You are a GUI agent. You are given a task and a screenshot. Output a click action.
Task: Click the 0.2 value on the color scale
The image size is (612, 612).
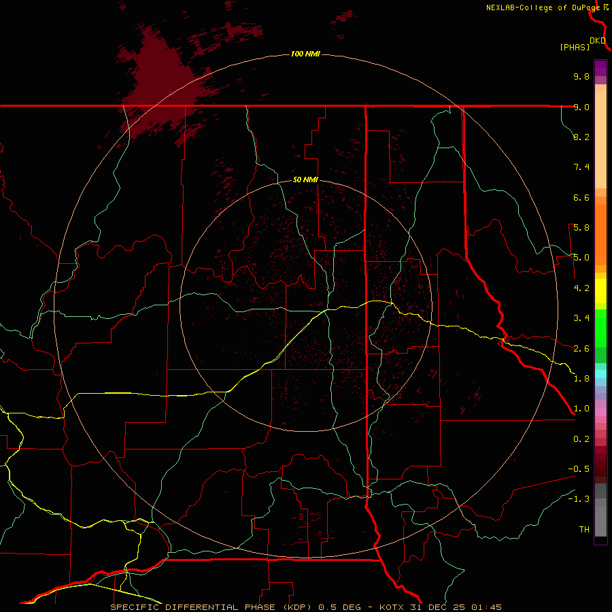(581, 439)
